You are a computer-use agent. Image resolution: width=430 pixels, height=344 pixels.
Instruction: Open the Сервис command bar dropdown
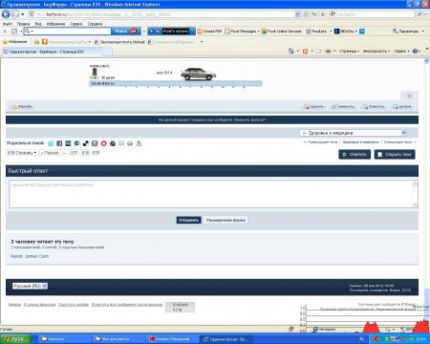[401, 52]
